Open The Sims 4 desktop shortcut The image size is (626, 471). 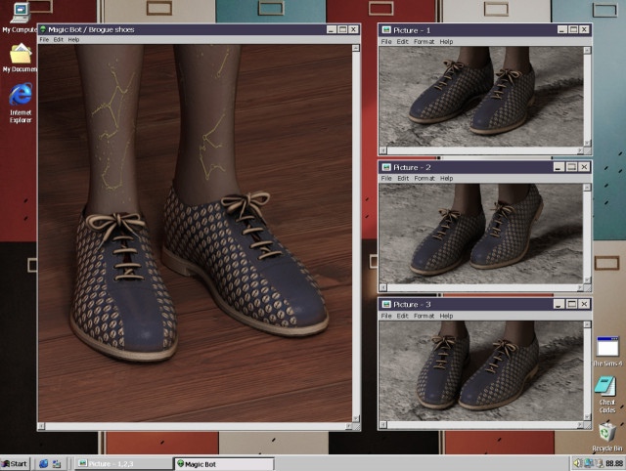(606, 346)
